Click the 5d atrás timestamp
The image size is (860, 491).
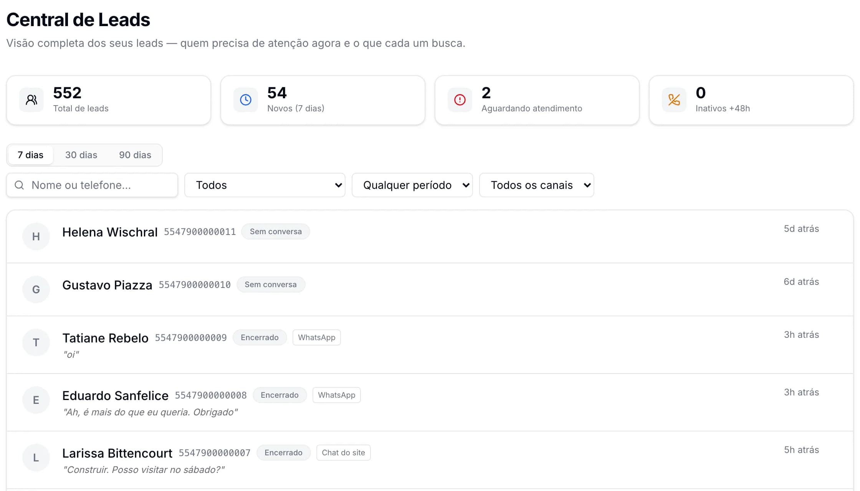tap(801, 229)
